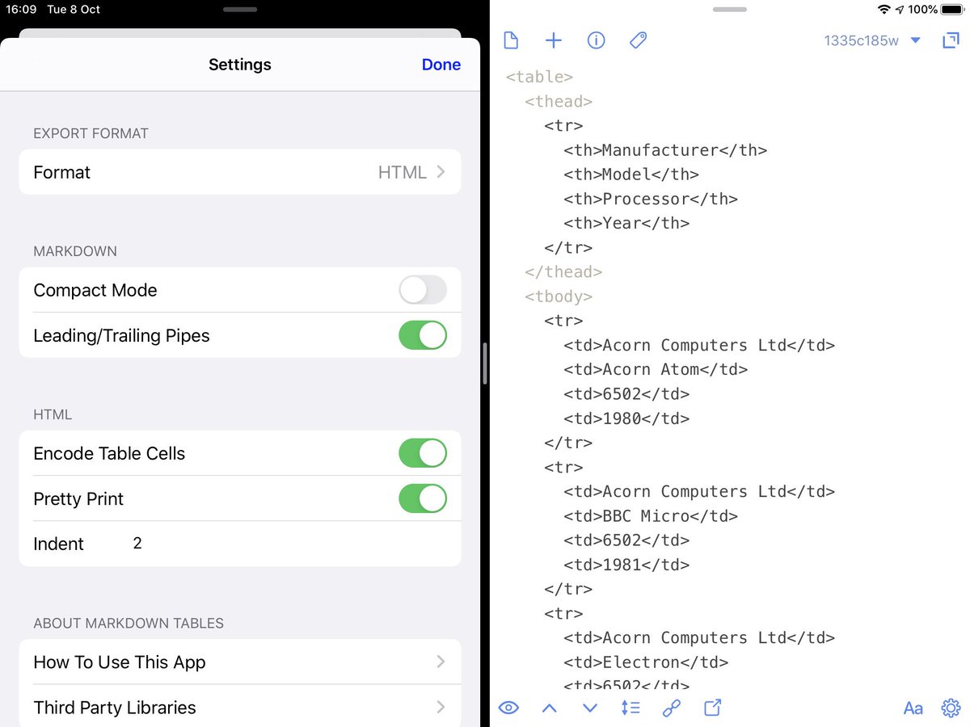Tap the split view divider handle
Screen dimensions: 970x727
485,363
